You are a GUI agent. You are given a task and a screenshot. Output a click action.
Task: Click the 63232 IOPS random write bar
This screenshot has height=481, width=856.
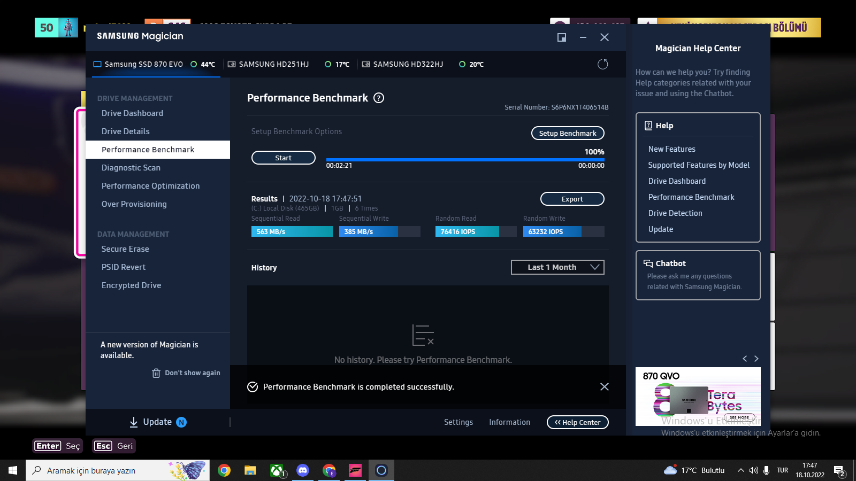(564, 231)
